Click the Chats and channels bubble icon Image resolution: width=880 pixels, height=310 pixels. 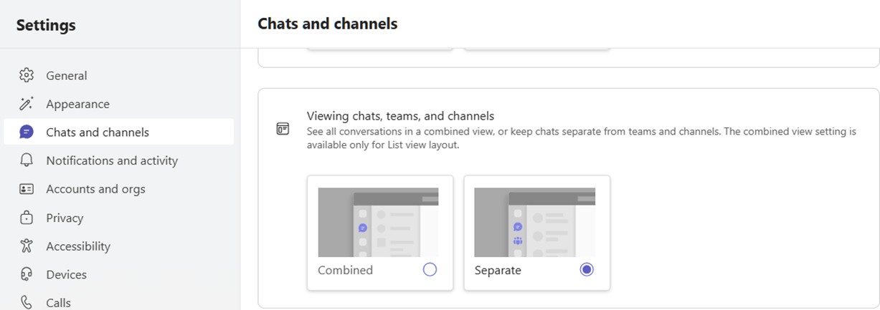[27, 132]
